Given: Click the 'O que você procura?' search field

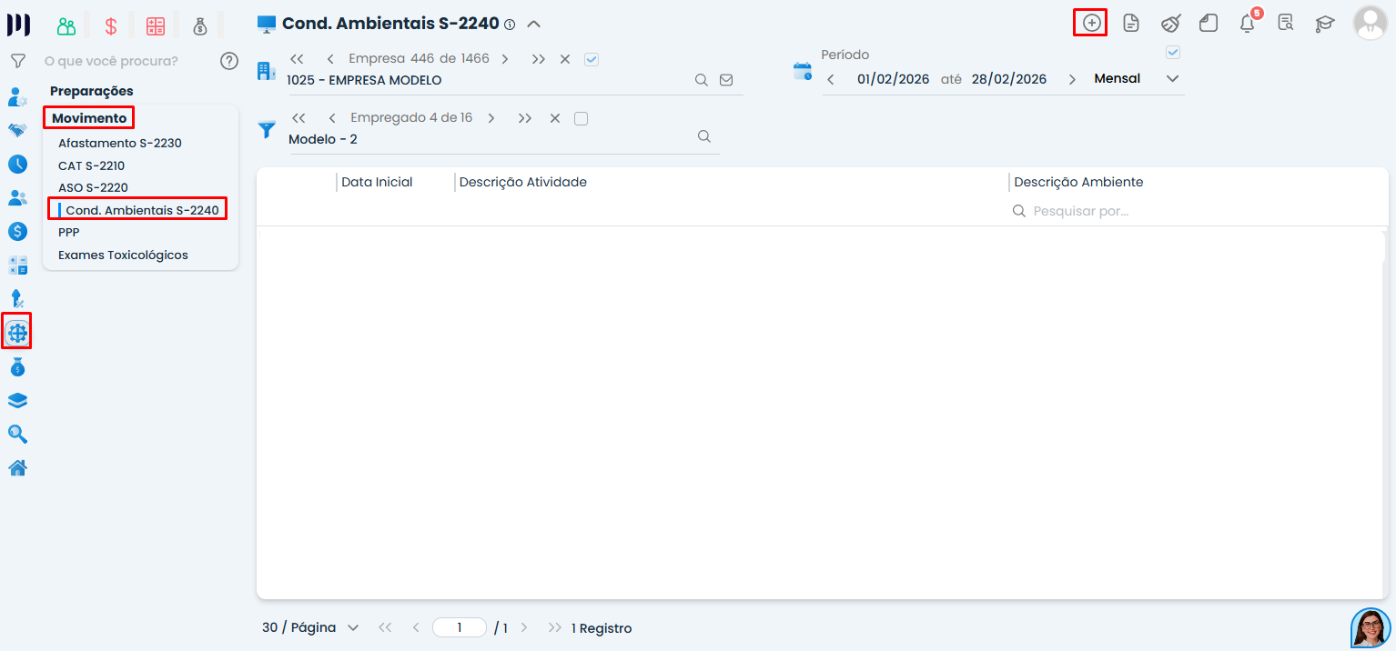Looking at the screenshot, I should click(112, 61).
